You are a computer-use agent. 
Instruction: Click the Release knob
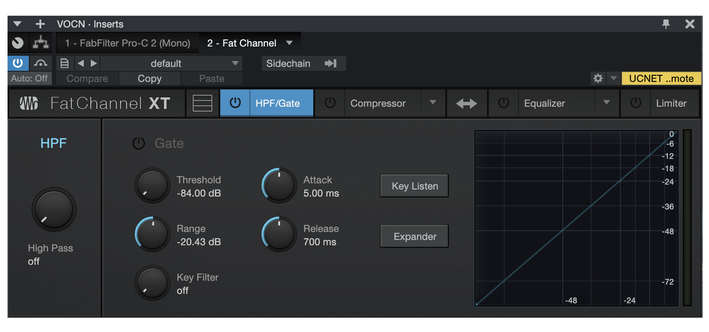point(279,234)
